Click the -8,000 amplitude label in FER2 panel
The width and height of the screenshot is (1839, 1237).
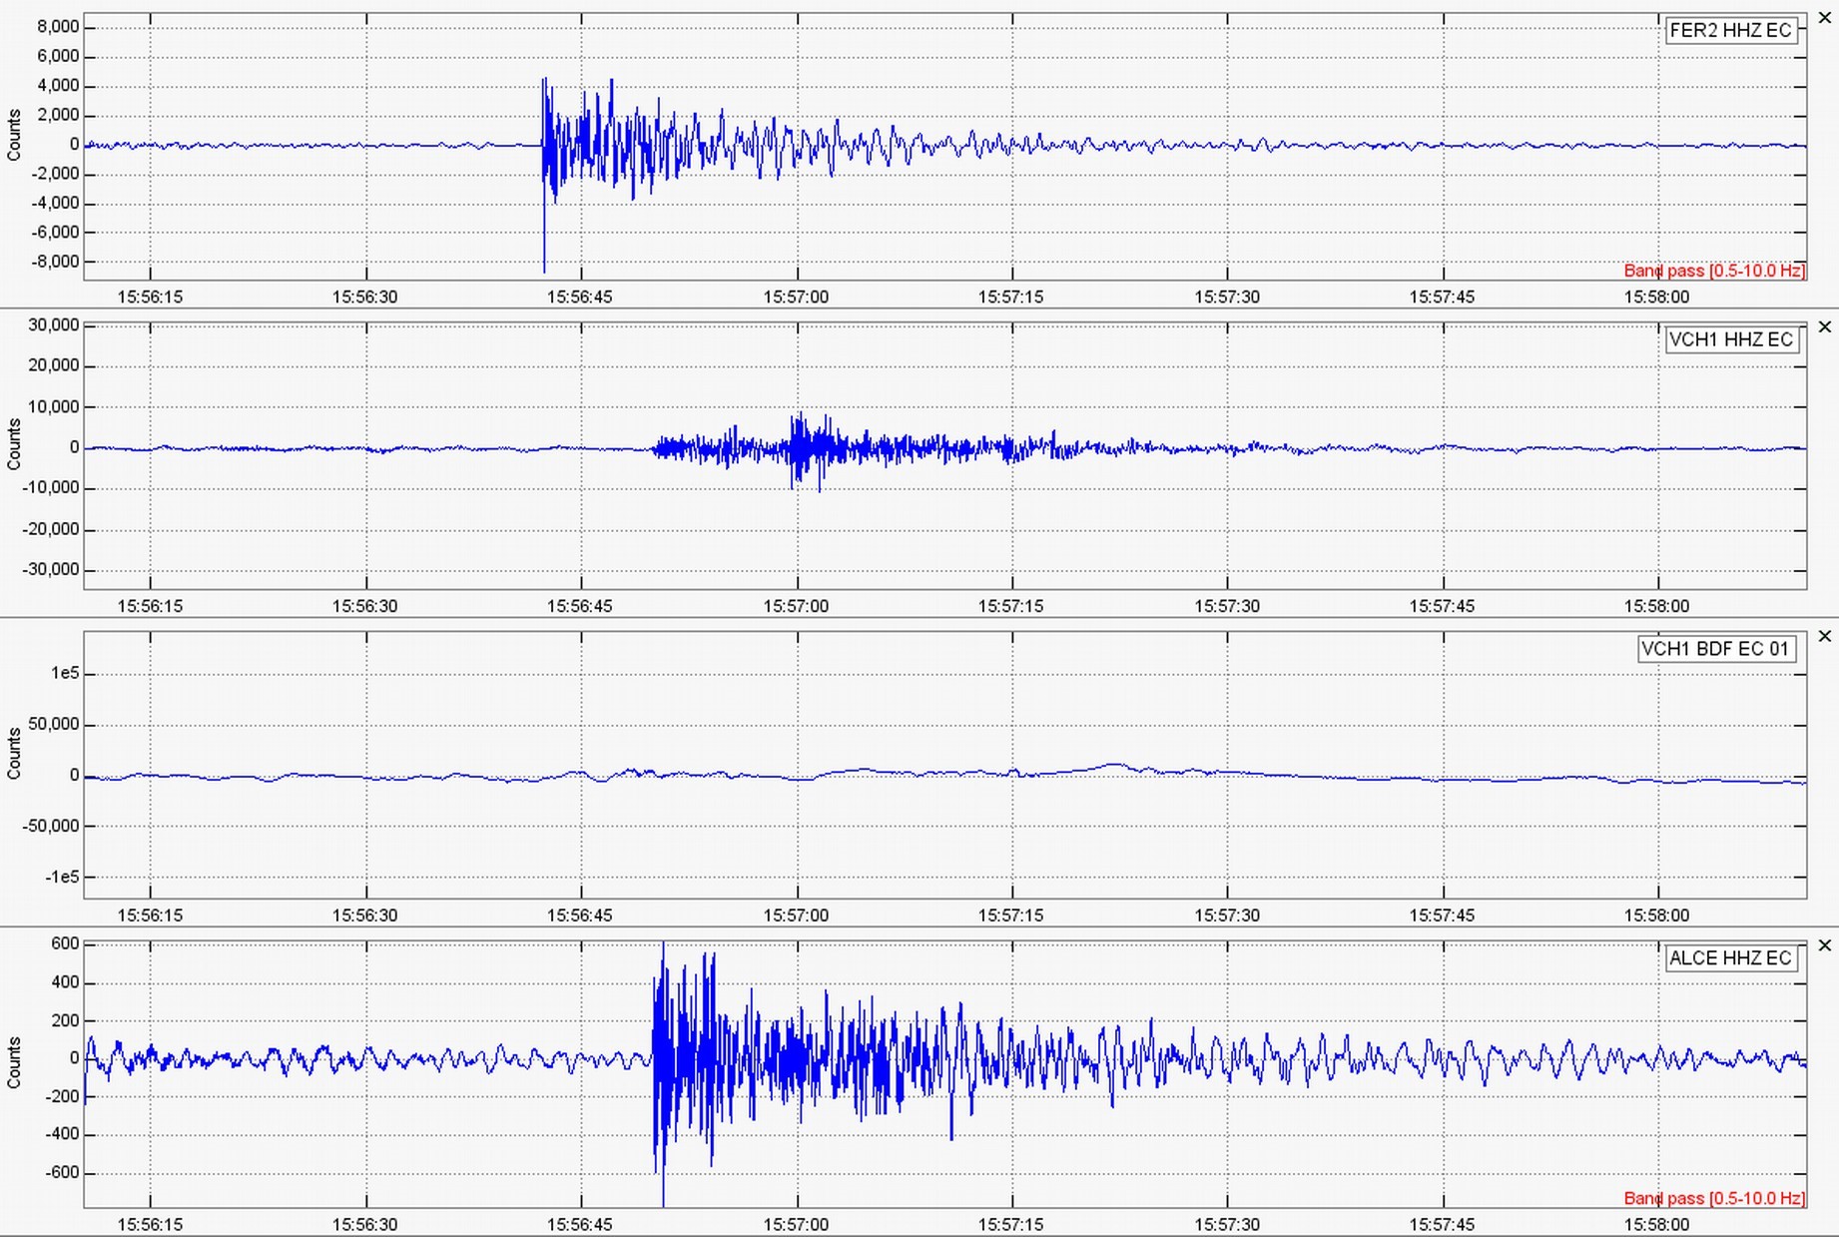[55, 262]
